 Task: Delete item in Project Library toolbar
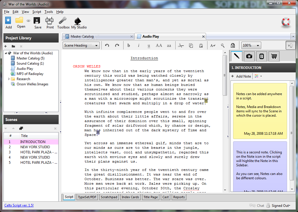pos(21,46)
